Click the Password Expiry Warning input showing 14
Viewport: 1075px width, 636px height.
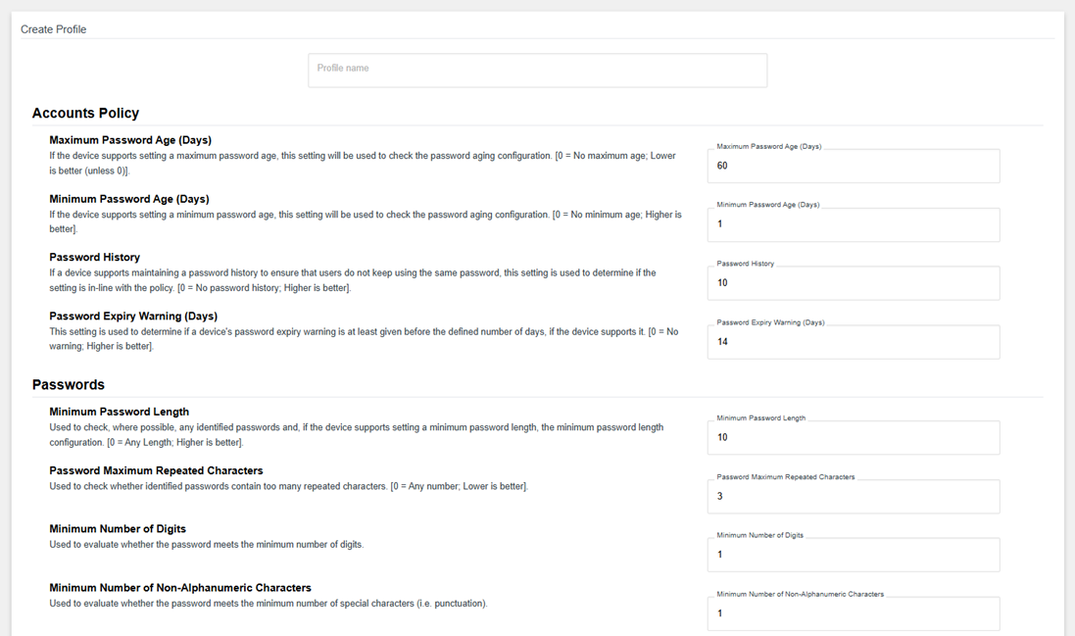point(853,343)
